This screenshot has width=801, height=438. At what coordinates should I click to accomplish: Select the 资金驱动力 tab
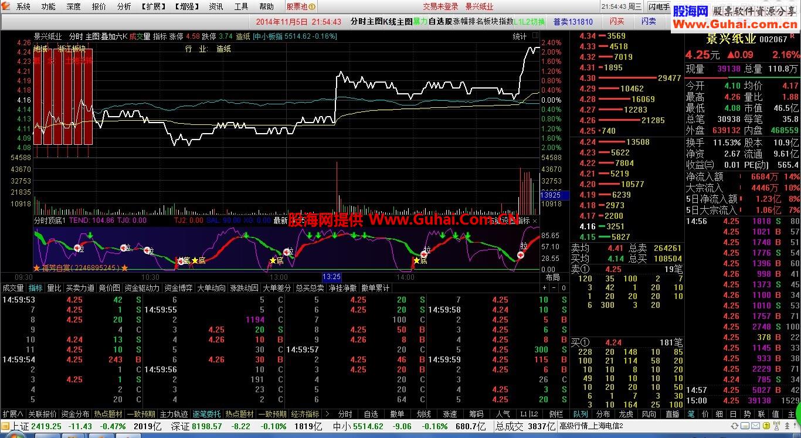(x=142, y=288)
